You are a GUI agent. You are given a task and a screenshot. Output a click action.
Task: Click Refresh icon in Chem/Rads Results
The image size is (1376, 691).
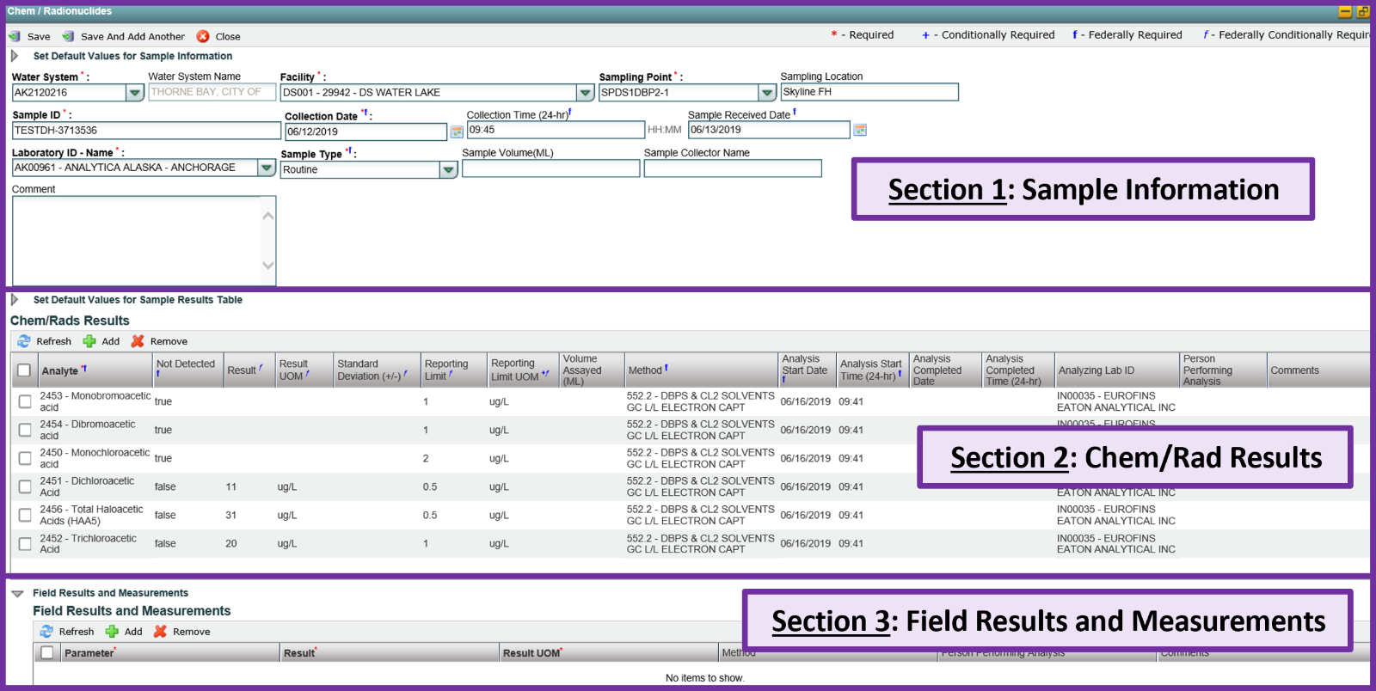[x=24, y=341]
